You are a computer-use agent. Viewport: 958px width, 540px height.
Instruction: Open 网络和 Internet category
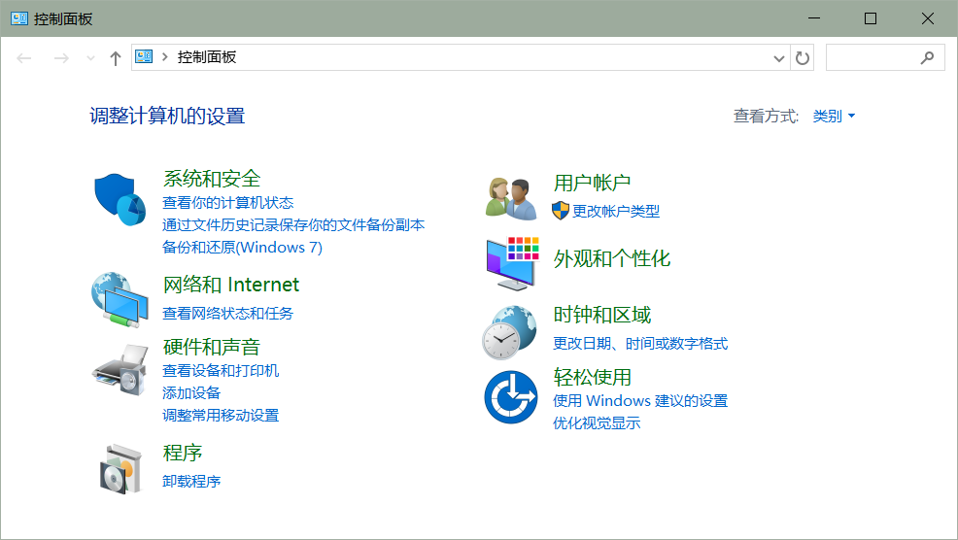tap(231, 285)
